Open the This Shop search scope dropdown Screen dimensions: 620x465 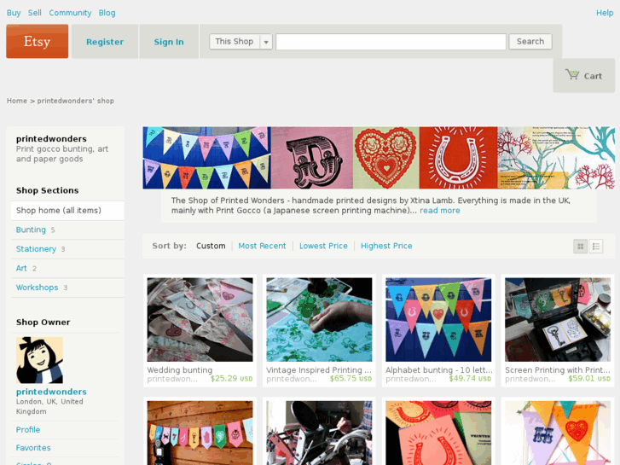(240, 42)
